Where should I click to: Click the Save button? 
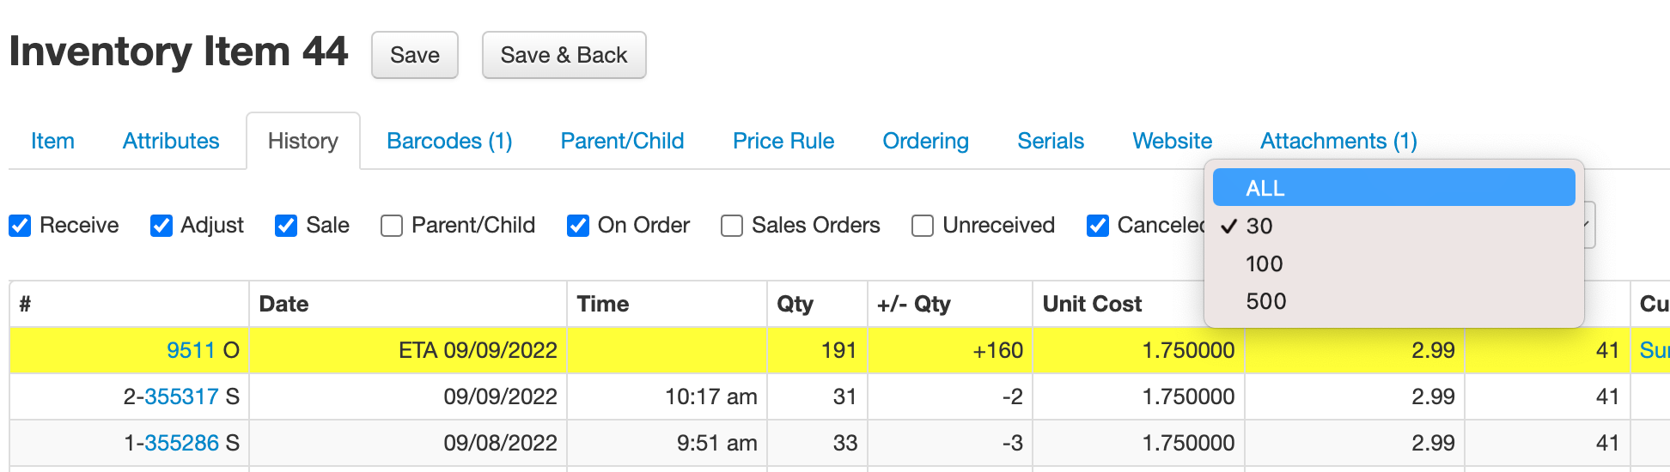414,55
